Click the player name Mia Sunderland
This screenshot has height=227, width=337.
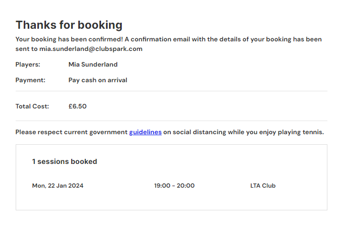click(93, 65)
